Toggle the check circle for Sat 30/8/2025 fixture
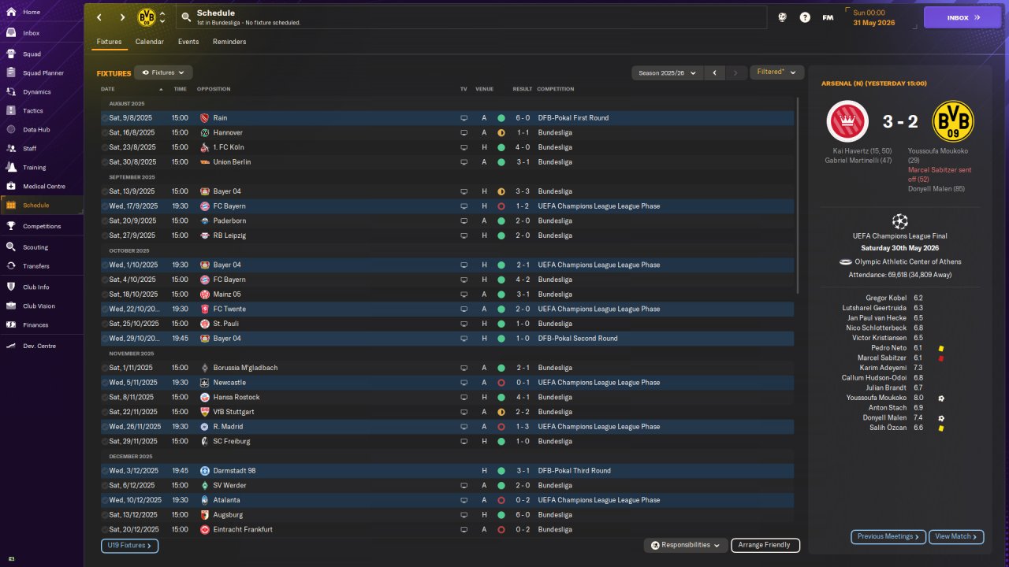The width and height of the screenshot is (1009, 567). 105,162
